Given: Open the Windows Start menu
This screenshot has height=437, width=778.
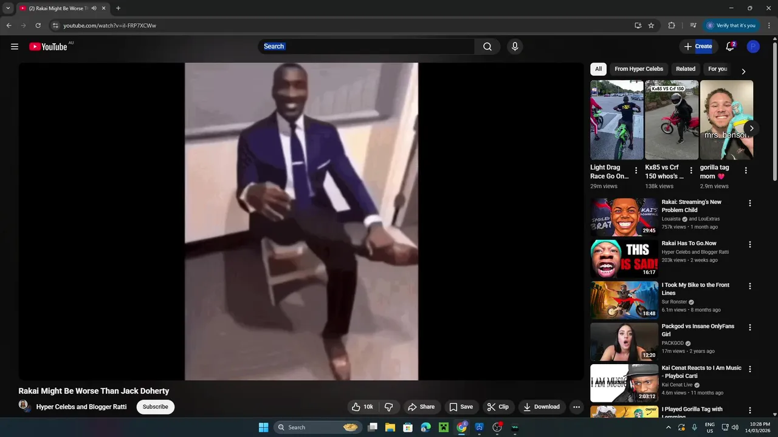Looking at the screenshot, I should (x=263, y=427).
